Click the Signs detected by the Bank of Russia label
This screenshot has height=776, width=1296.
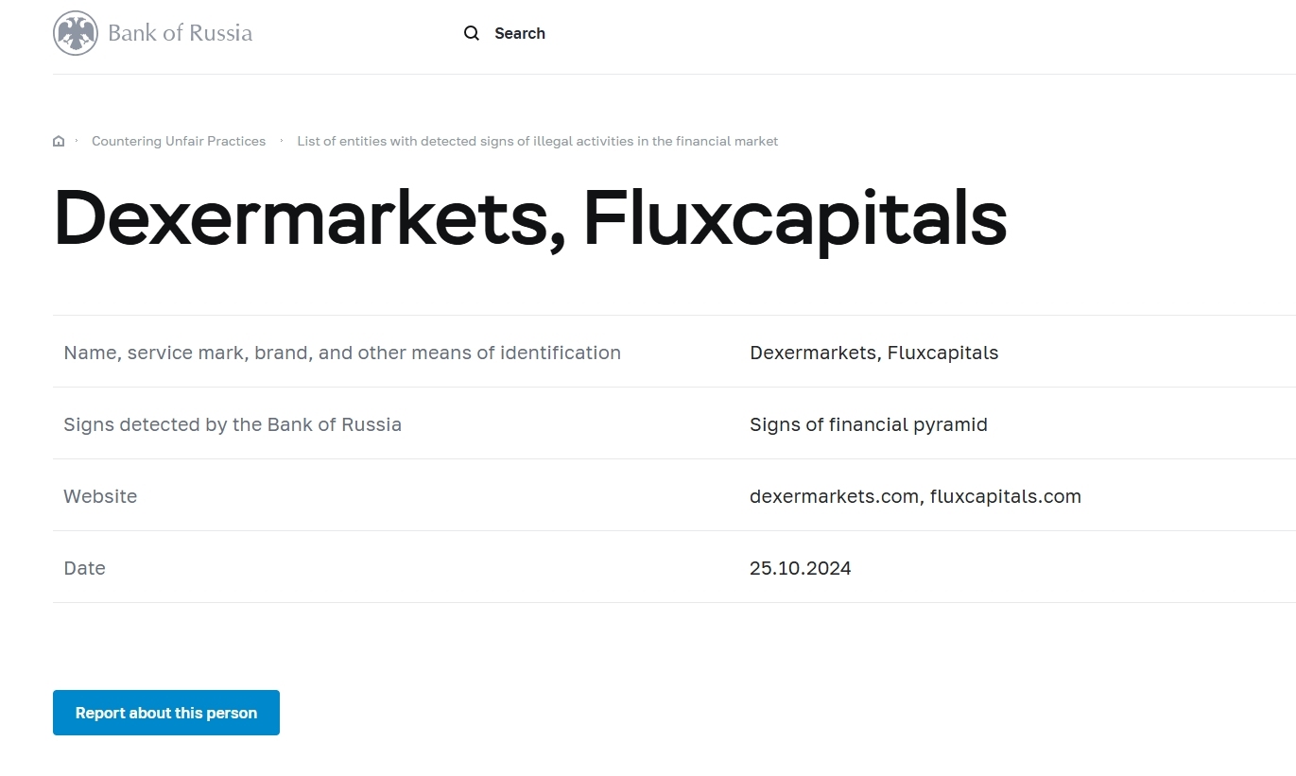coord(233,424)
